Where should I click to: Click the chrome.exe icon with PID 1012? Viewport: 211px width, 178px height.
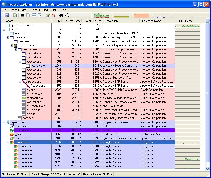[16, 167]
